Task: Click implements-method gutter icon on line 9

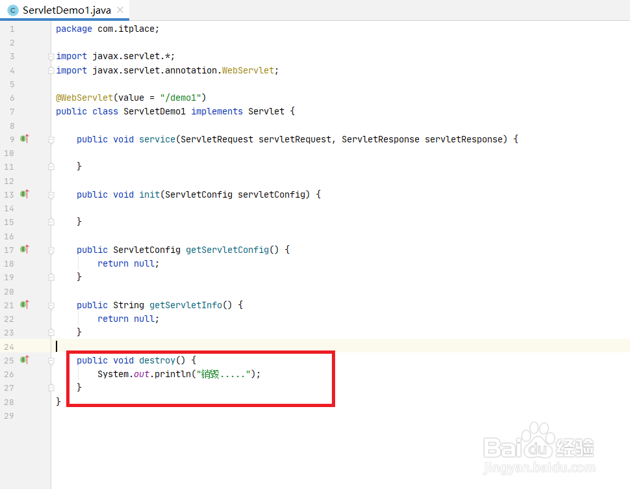Action: (25, 139)
